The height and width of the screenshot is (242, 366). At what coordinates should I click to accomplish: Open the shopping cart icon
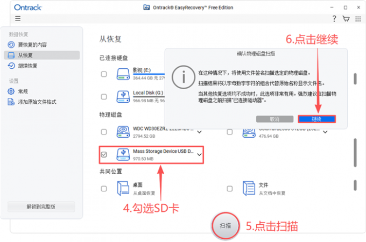tap(346, 19)
